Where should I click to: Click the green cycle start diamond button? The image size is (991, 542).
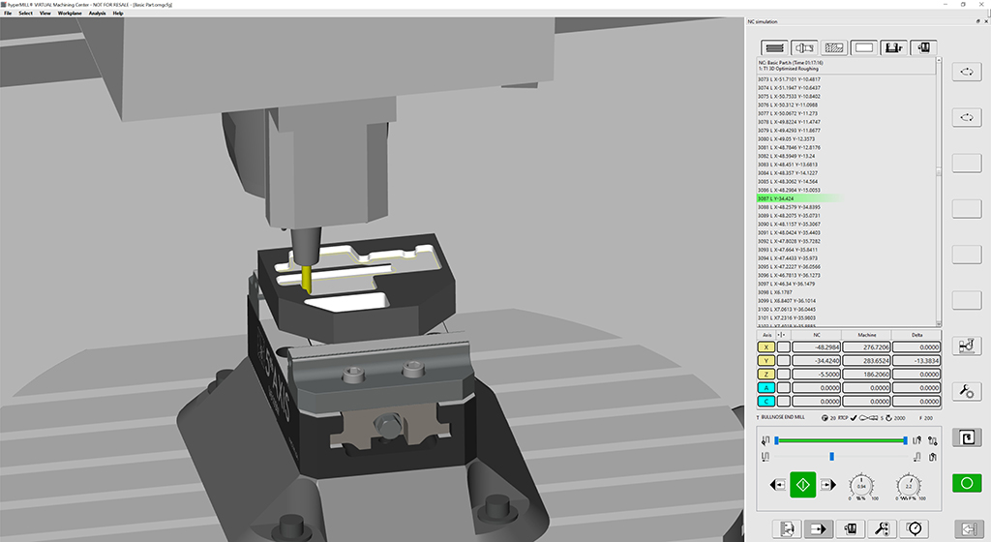click(x=802, y=485)
